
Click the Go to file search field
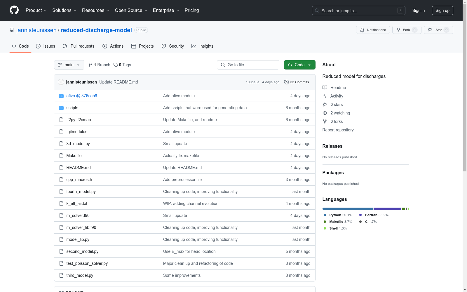click(x=248, y=65)
